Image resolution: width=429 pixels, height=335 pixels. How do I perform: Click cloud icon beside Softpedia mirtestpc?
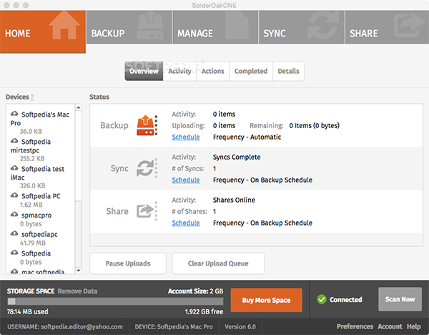point(14,141)
